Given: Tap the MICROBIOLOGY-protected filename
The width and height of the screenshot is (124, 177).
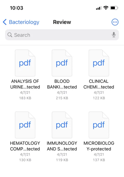Looking at the screenshot, I should pyautogui.click(x=99, y=146).
